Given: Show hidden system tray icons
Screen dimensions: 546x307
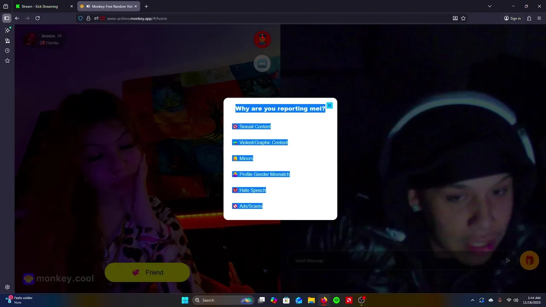Looking at the screenshot, I should click(x=472, y=300).
